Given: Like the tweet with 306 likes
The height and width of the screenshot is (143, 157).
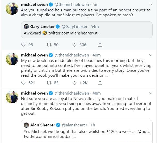Looking at the screenshot, I should pyautogui.click(x=74, y=45).
